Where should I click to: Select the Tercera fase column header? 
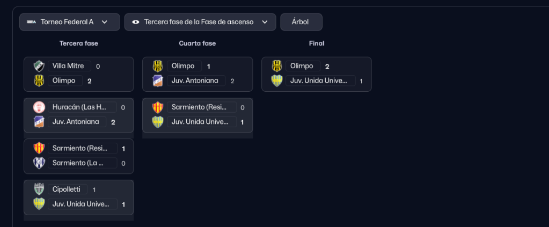pyautogui.click(x=79, y=43)
